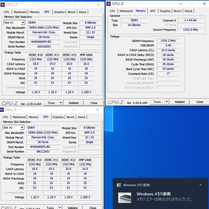The width and height of the screenshot is (209, 209).
Task: Click Slot #1 SPD Ext. XMP 2.0 field
Action: 90,28
